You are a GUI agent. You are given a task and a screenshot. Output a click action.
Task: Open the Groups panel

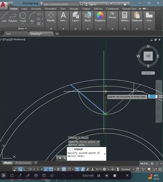click(x=112, y=21)
